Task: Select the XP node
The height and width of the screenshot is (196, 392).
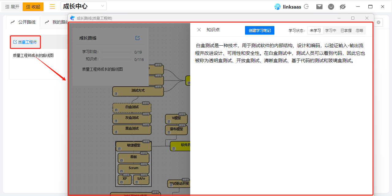Action: pyautogui.click(x=125, y=180)
